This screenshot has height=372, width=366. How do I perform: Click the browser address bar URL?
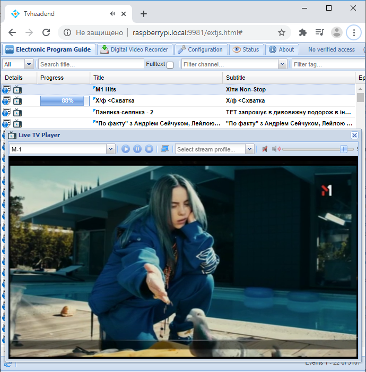187,32
